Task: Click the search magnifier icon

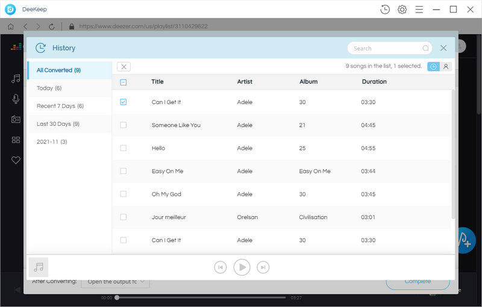Action: (425, 48)
